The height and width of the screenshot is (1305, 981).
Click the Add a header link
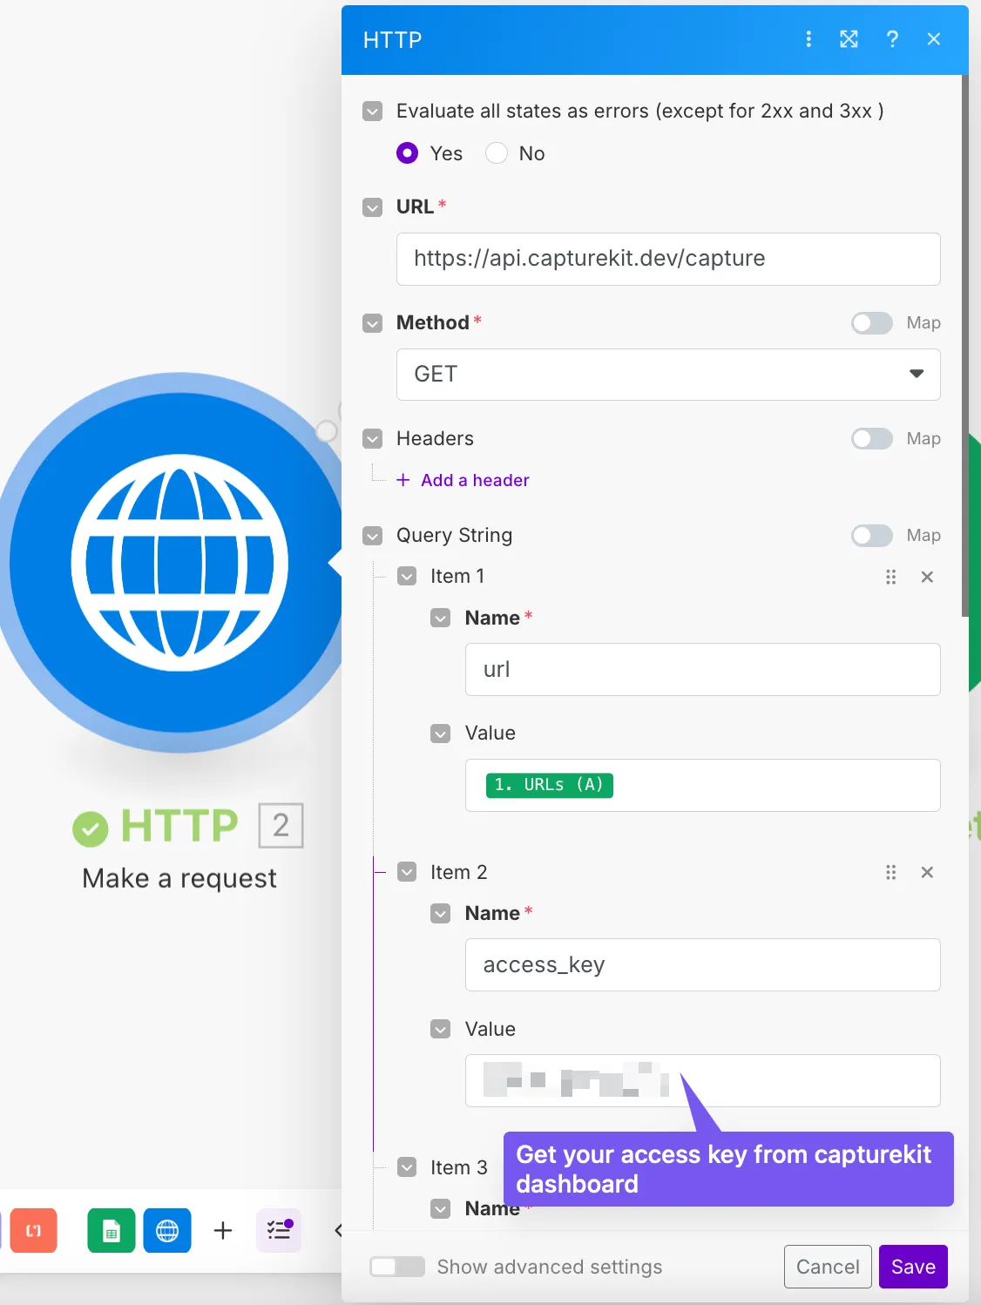475,480
